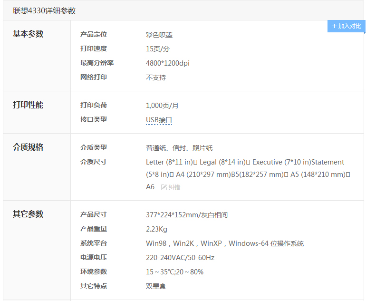The width and height of the screenshot is (366, 301).
Task: Click the 电源电压 label
Action: point(94,257)
